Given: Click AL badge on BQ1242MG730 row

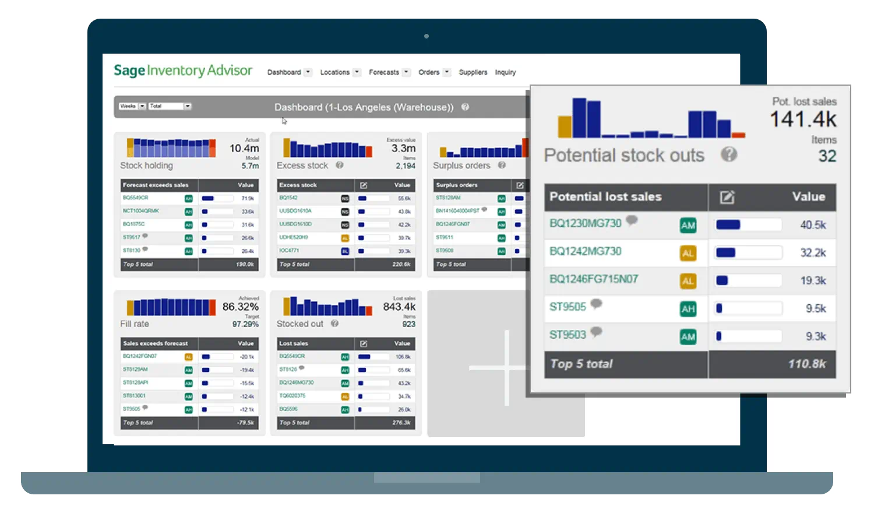Looking at the screenshot, I should [x=688, y=253].
